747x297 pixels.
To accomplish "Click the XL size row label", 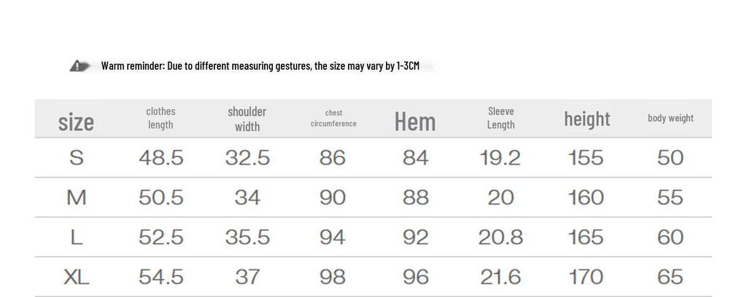I will [x=77, y=277].
